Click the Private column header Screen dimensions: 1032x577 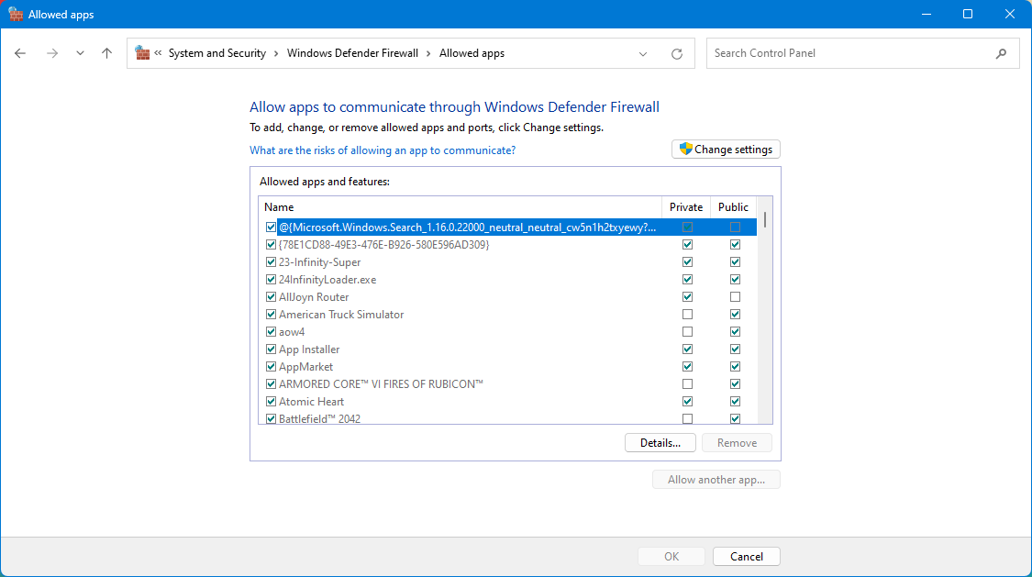(x=686, y=207)
